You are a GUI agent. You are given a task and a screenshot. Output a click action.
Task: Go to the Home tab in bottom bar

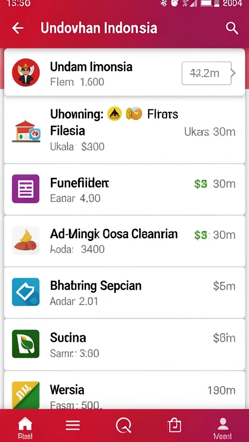(25, 427)
